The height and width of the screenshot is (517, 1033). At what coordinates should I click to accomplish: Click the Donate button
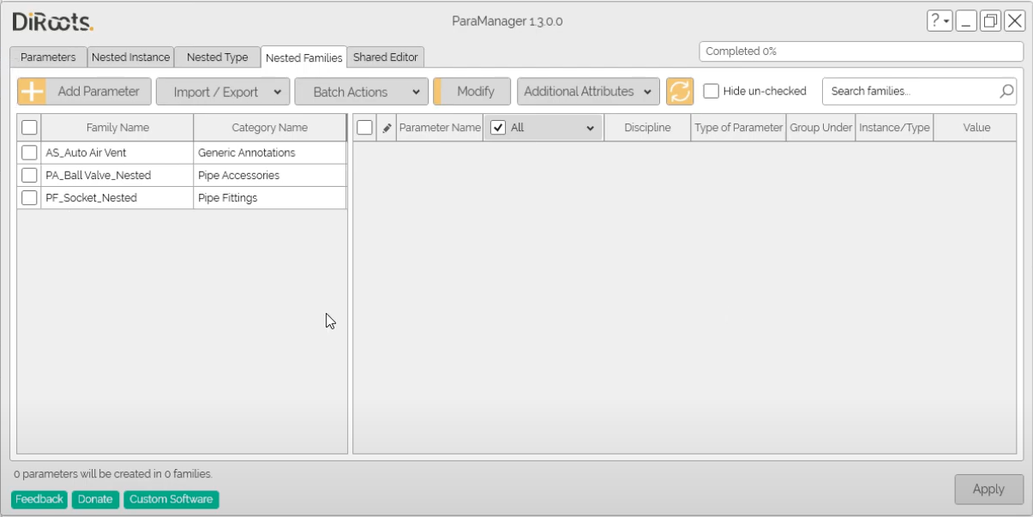(95, 499)
